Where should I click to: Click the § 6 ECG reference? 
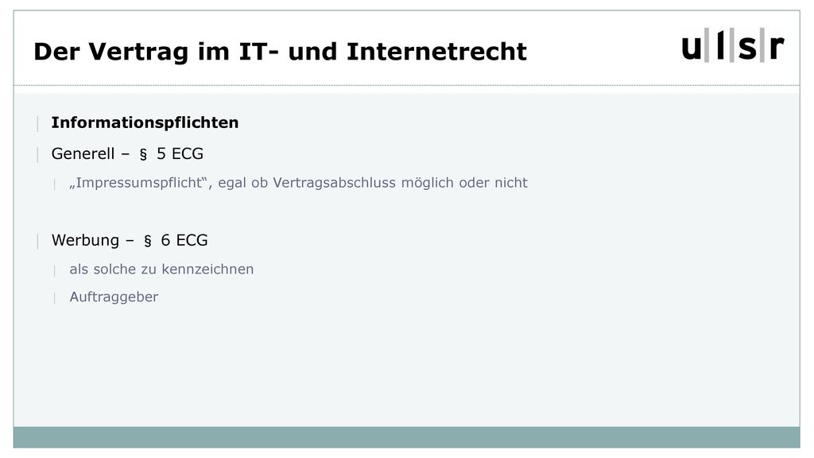pos(176,240)
